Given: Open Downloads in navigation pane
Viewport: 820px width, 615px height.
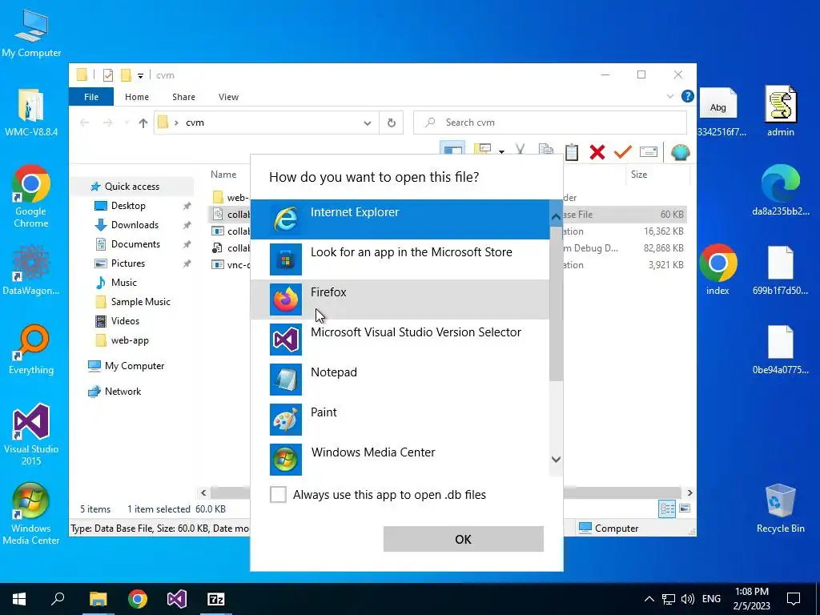Looking at the screenshot, I should pos(135,225).
